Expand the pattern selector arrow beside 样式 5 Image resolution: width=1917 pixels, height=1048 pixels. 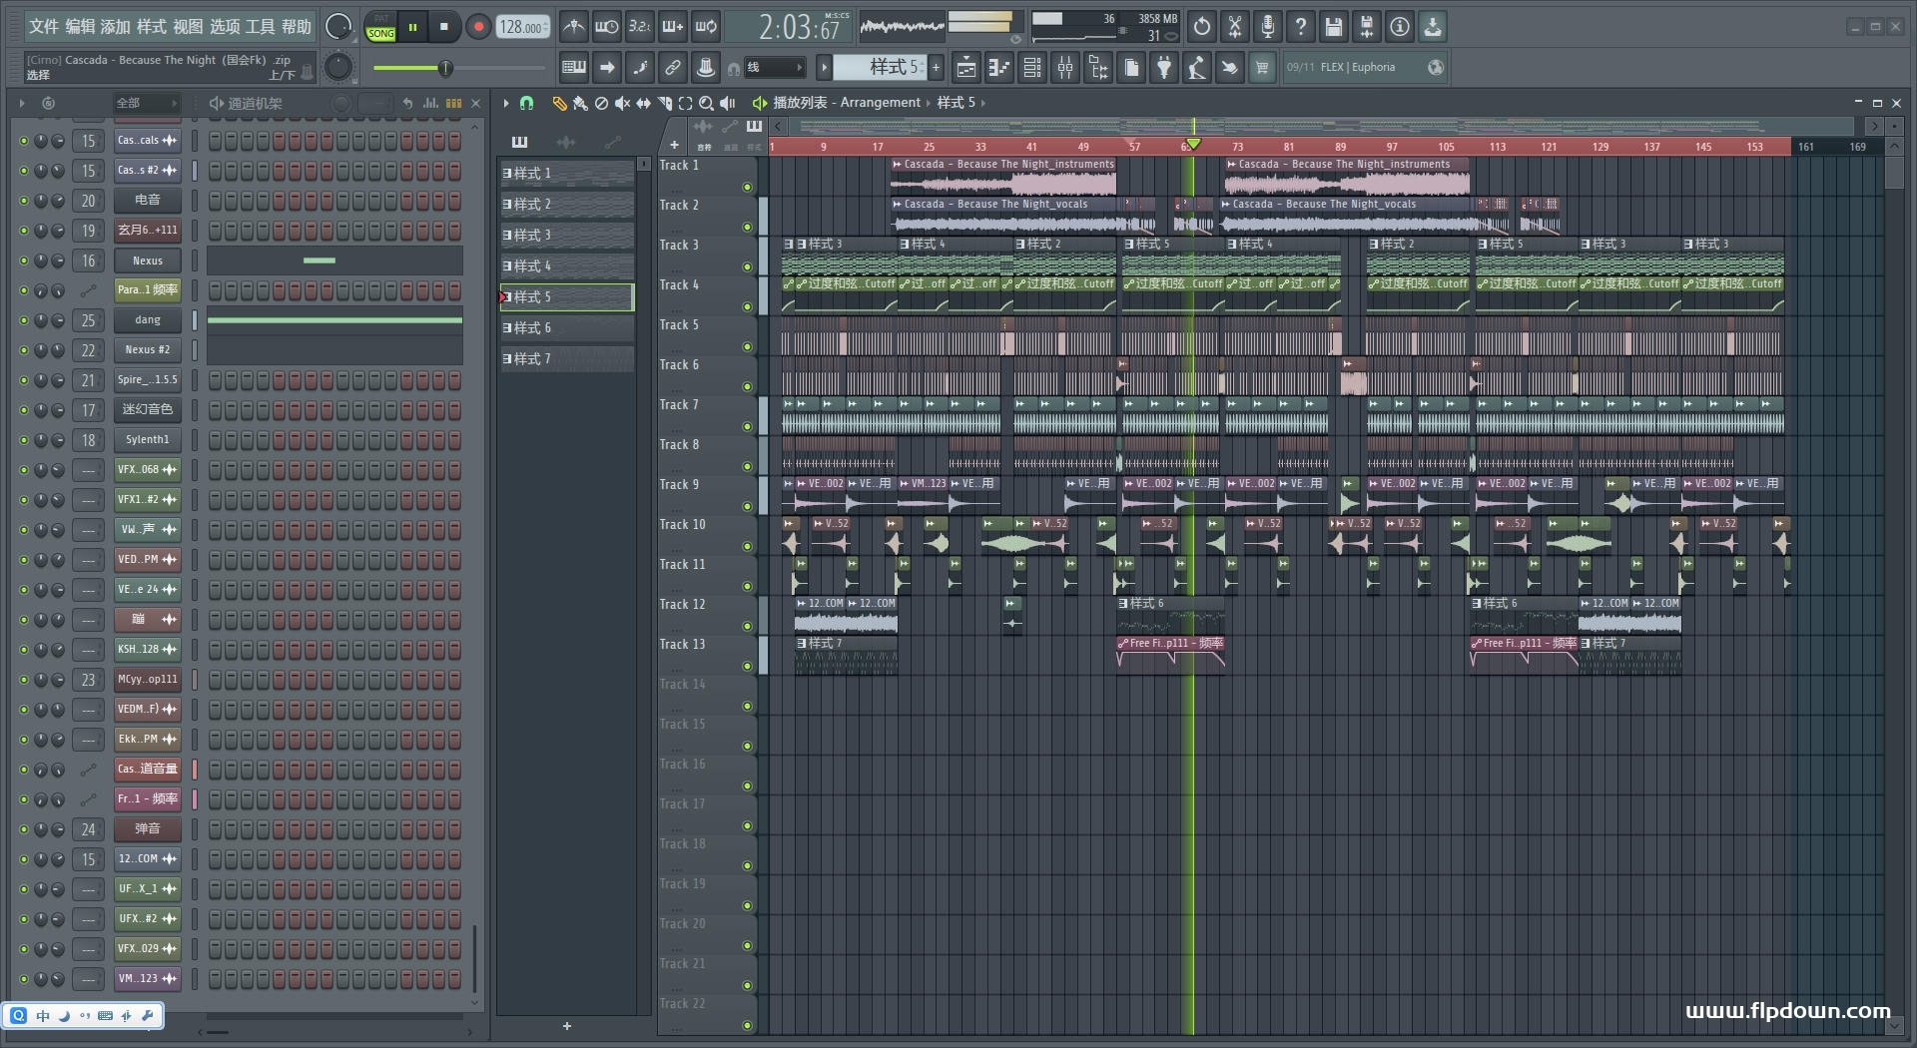(824, 68)
